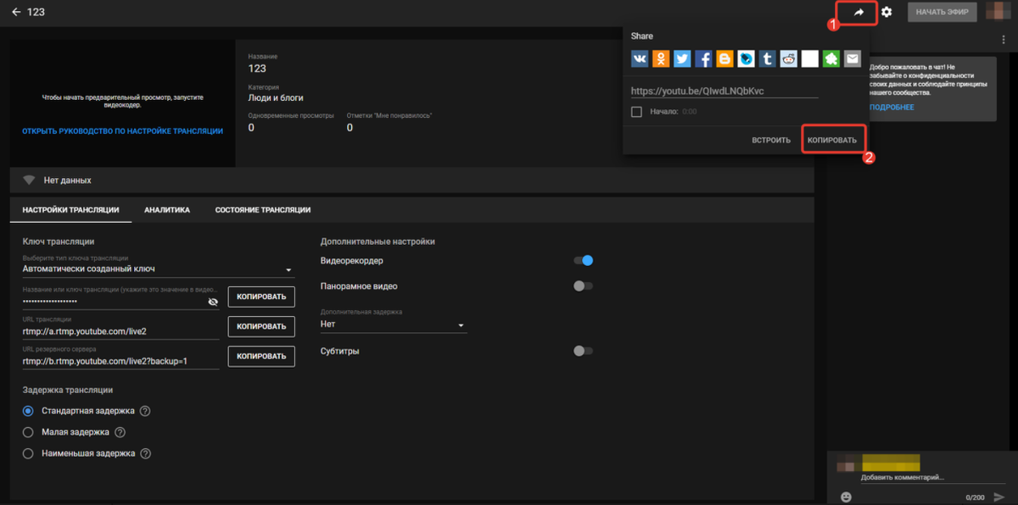
Task: Share the stream to VK
Action: (x=640, y=58)
